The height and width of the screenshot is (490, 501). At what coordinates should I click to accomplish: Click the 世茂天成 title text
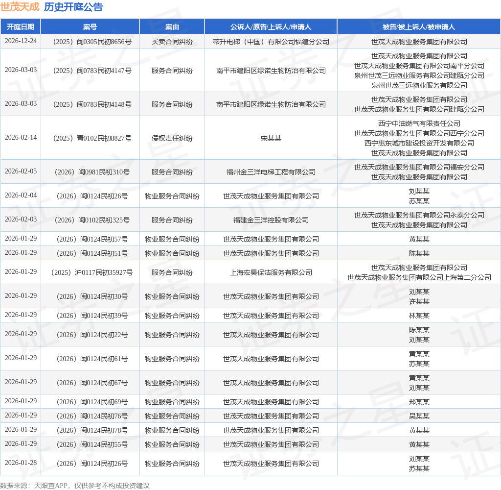[20, 7]
